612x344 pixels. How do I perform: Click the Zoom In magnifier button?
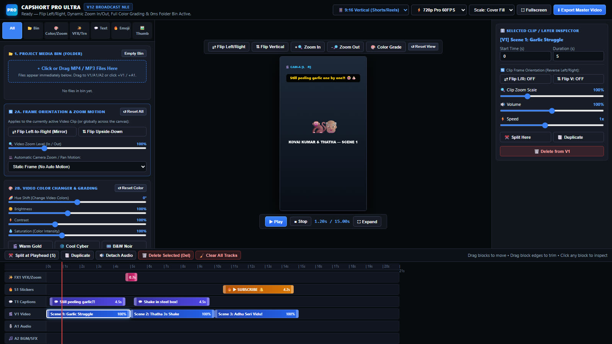click(x=308, y=47)
